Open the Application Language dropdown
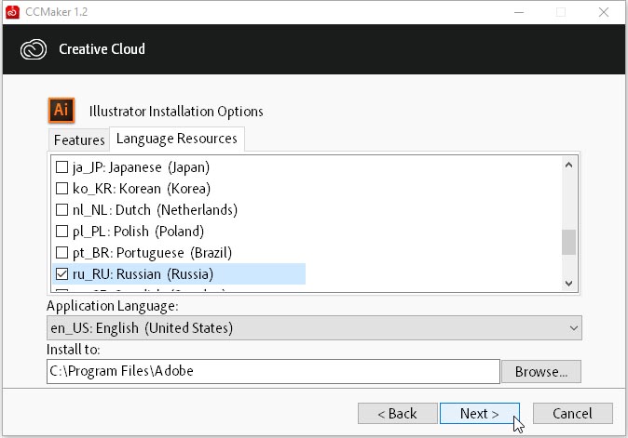 pyautogui.click(x=314, y=328)
